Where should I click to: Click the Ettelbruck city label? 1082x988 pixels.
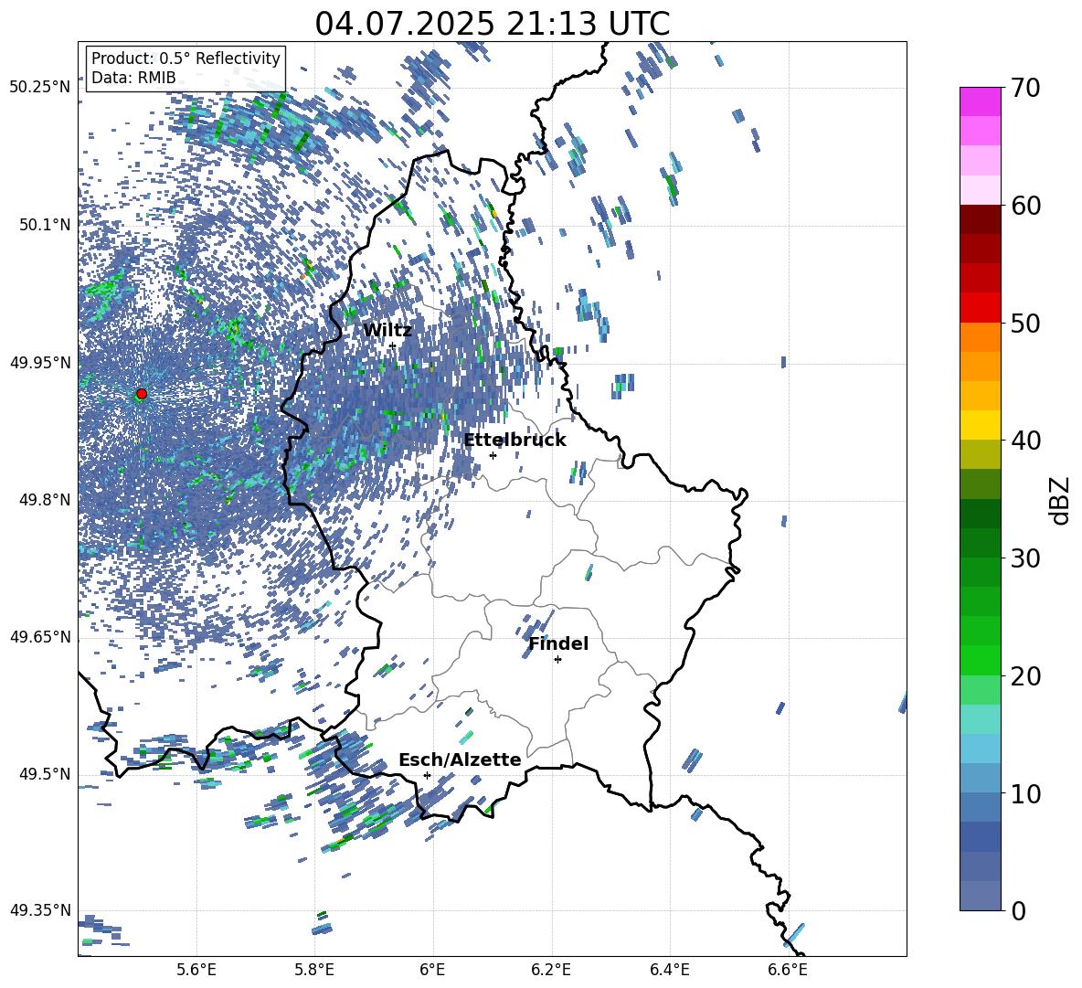click(x=514, y=441)
